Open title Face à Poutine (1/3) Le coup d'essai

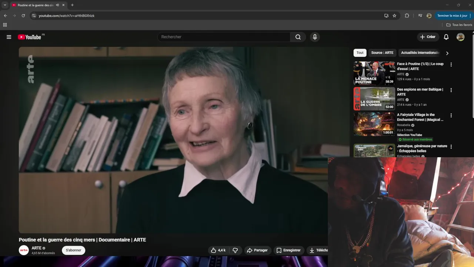click(420, 66)
